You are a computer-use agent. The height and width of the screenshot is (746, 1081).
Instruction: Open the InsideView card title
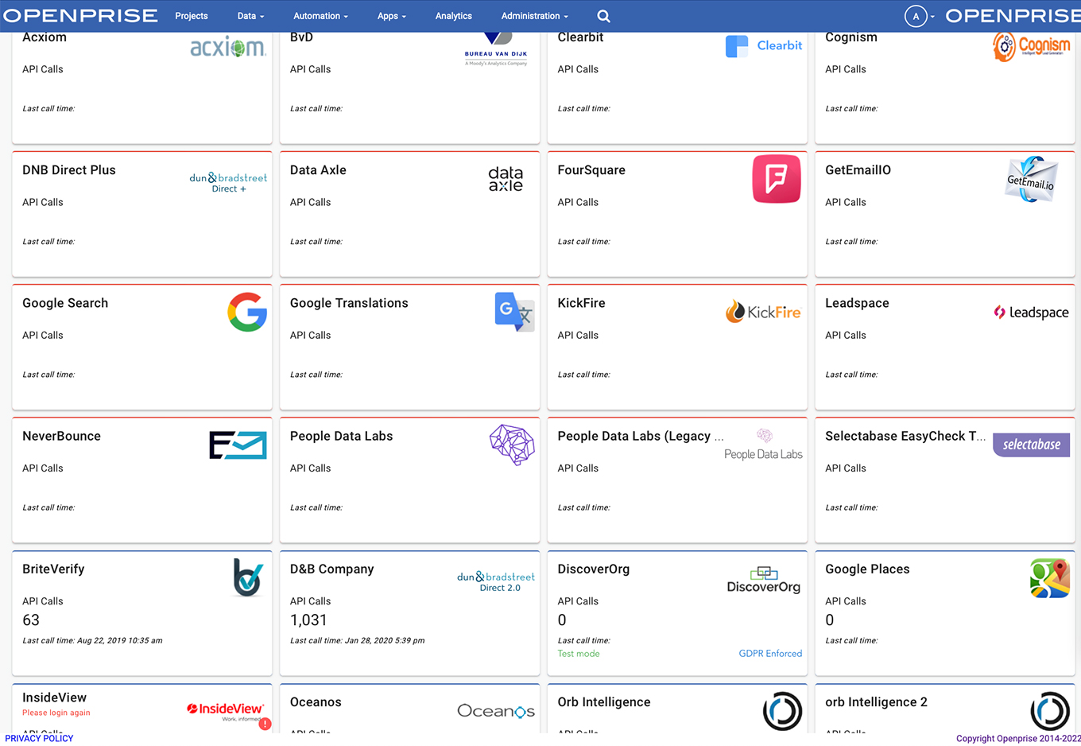(x=54, y=697)
